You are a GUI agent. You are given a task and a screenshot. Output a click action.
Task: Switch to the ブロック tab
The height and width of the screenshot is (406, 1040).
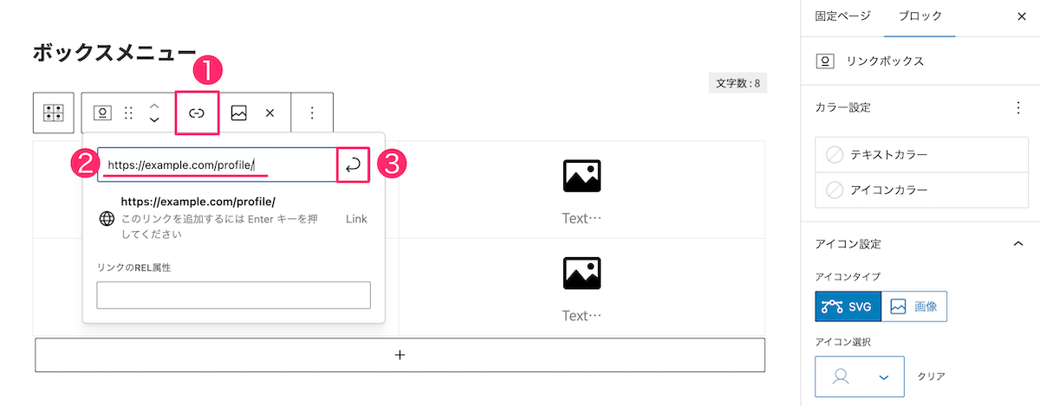tap(920, 16)
